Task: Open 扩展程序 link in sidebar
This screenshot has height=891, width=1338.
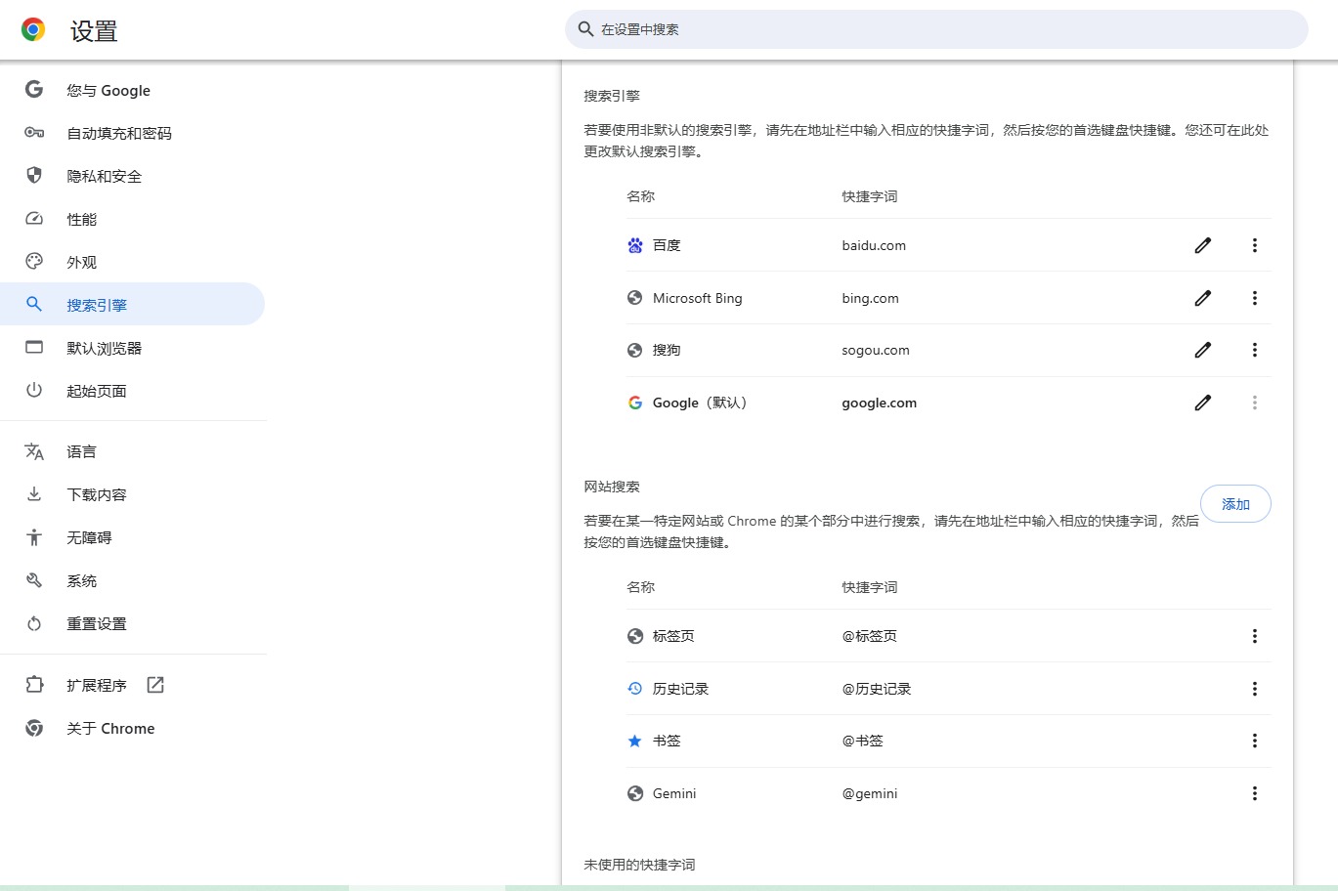Action: click(97, 685)
